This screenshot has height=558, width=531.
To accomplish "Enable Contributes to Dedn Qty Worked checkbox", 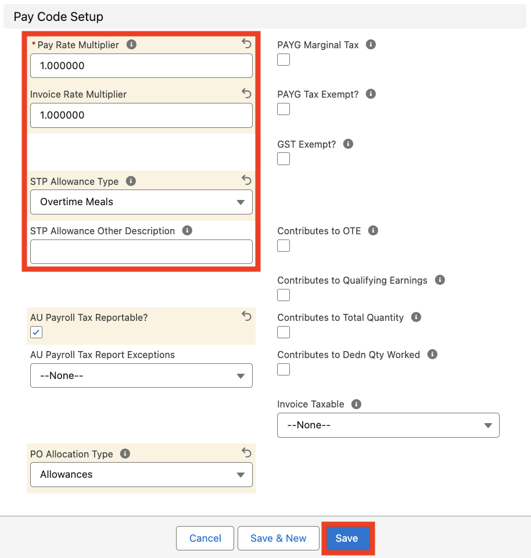I will [284, 370].
